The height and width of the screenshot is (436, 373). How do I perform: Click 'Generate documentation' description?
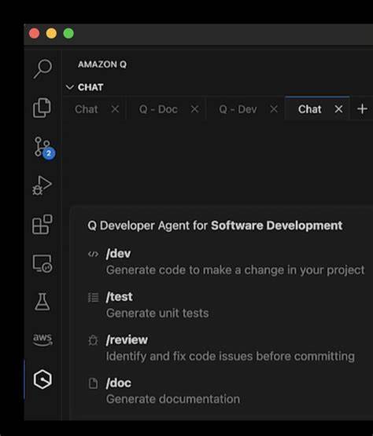(173, 399)
